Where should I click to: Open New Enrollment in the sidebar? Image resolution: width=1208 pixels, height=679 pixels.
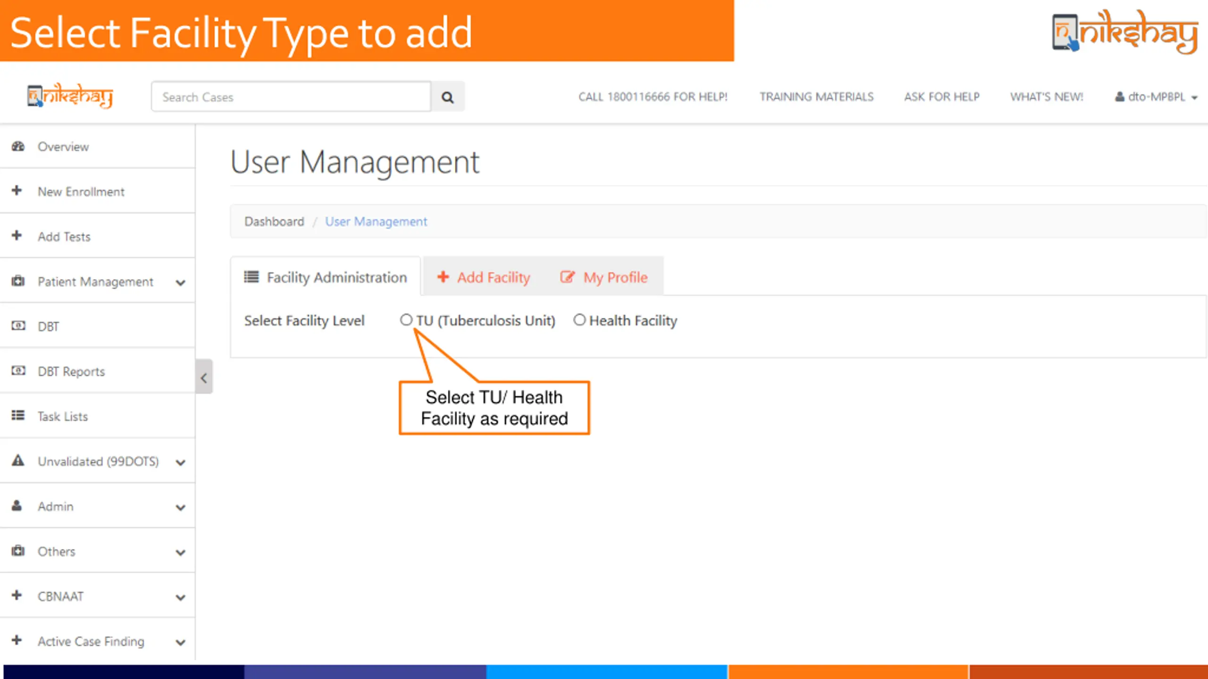coord(97,191)
